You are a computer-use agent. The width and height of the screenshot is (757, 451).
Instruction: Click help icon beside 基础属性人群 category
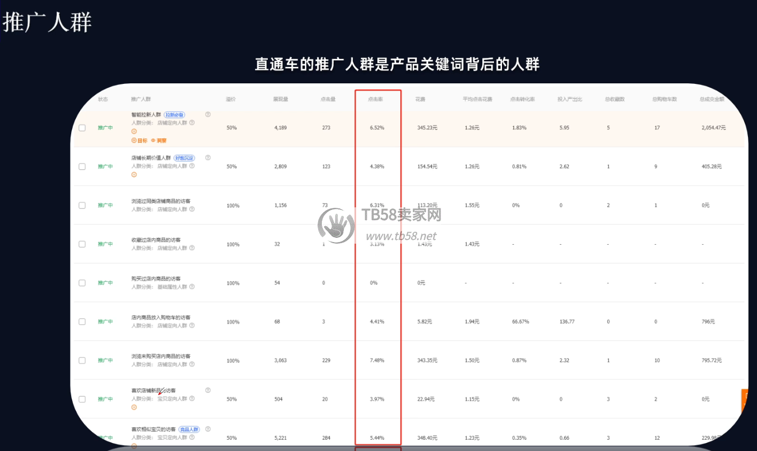pos(192,287)
